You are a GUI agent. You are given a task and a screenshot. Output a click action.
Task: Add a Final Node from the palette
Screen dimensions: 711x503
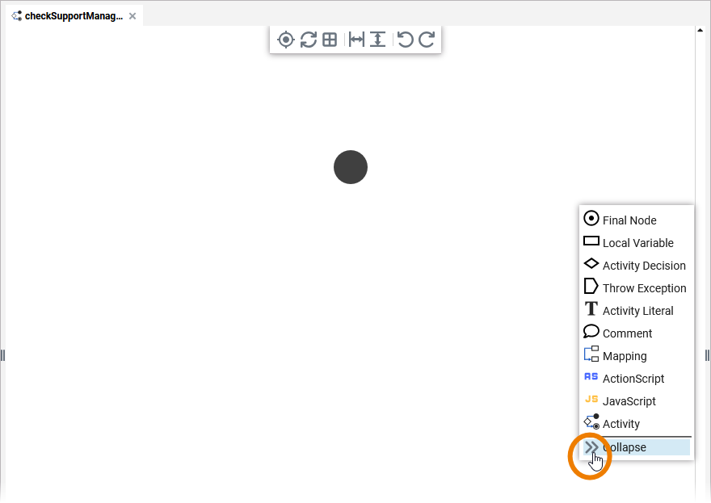pos(629,220)
